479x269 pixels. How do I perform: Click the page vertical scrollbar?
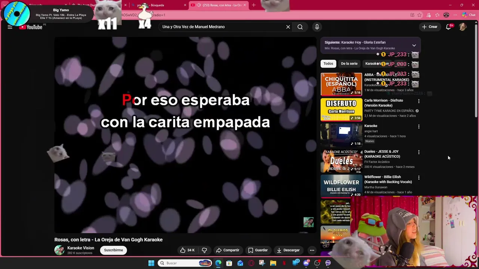[x=476, y=71]
